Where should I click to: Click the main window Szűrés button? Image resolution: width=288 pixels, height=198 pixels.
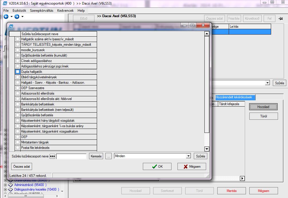[x=279, y=83]
